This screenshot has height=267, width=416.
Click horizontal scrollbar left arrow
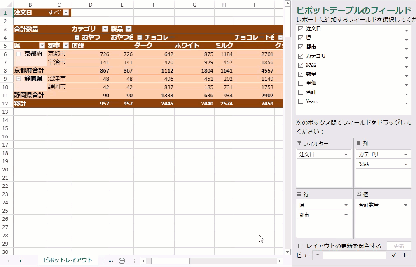pyautogui.click(x=143, y=261)
